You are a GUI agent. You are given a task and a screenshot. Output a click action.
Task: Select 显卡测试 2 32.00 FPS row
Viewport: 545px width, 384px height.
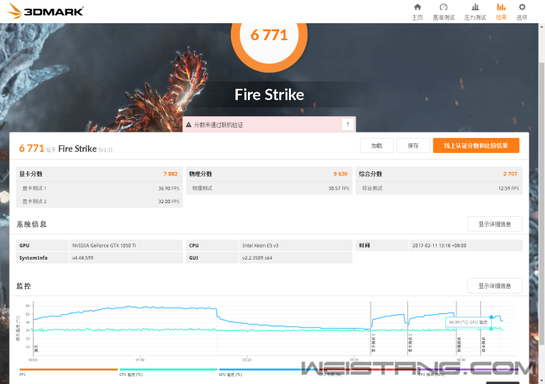point(99,201)
